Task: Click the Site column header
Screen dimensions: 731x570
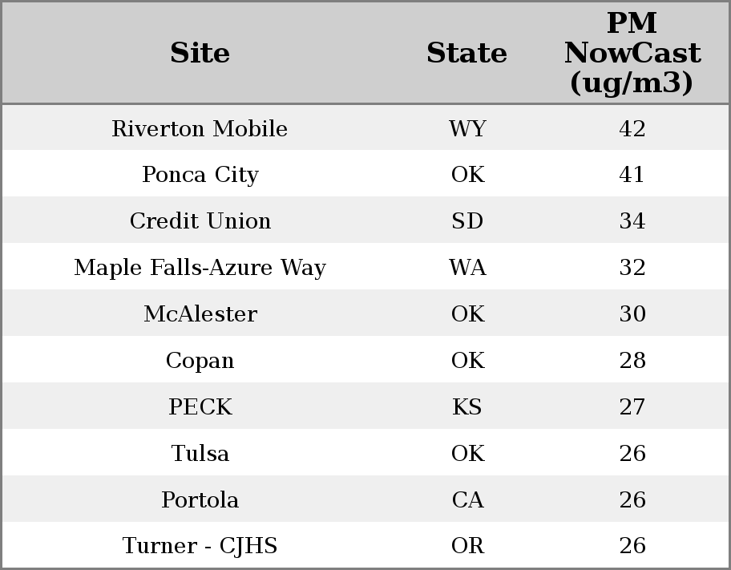Action: point(200,53)
